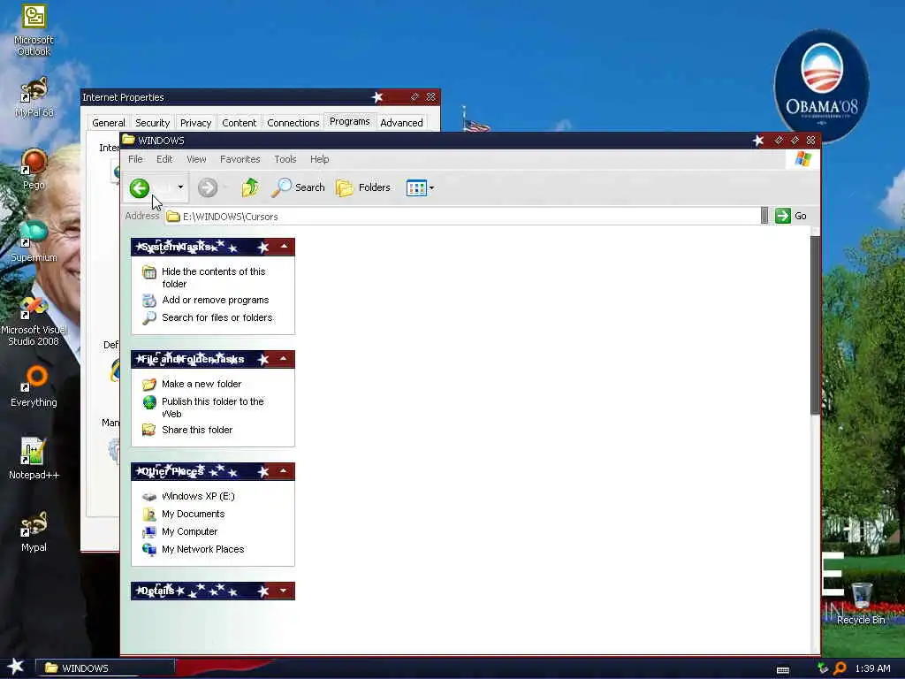Screen dimensions: 905x679
Task: Collapse the File and Folder Tasks panel
Action: click(x=284, y=359)
